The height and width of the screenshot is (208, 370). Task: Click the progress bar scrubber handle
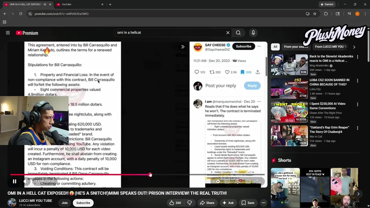(150, 175)
